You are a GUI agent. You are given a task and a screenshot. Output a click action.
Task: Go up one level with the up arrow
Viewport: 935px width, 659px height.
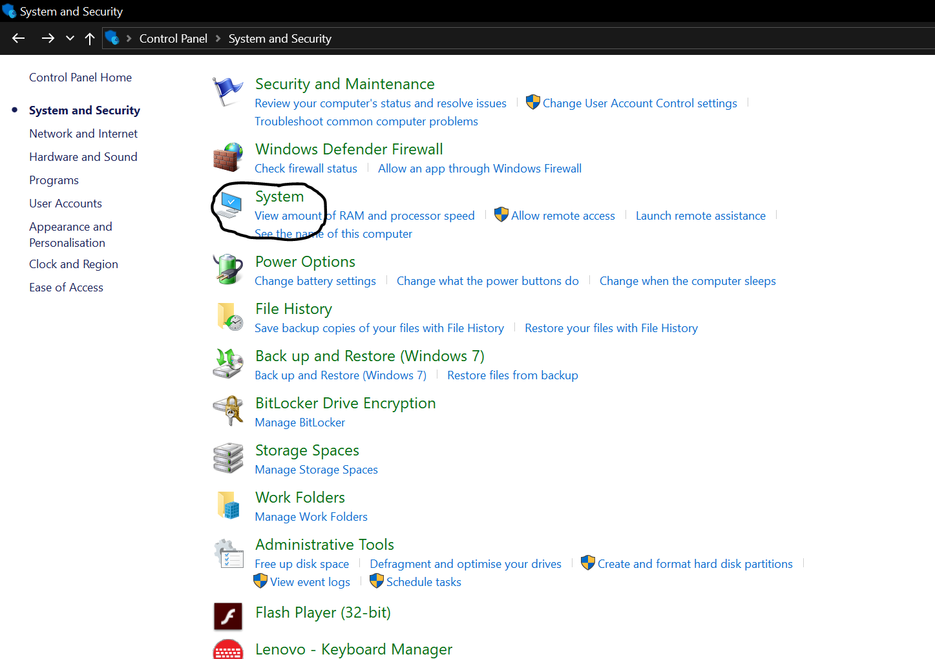pos(90,39)
